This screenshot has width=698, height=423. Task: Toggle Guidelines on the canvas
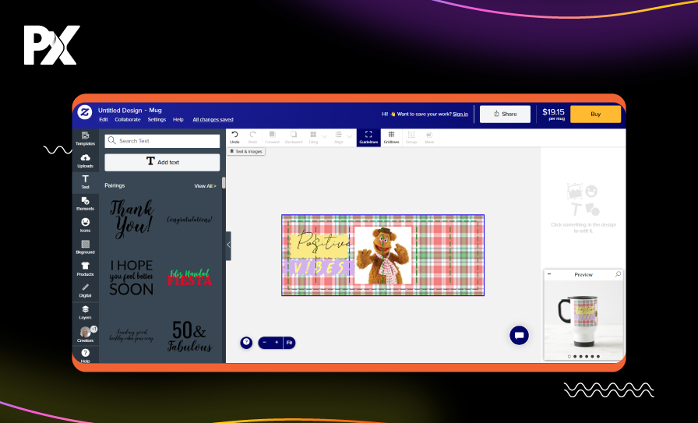click(x=368, y=136)
